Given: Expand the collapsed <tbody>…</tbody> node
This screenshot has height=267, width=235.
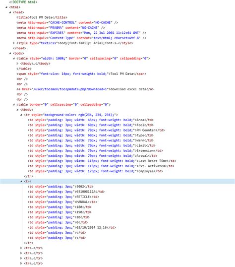Looking at the screenshot, I should click(x=17, y=64).
